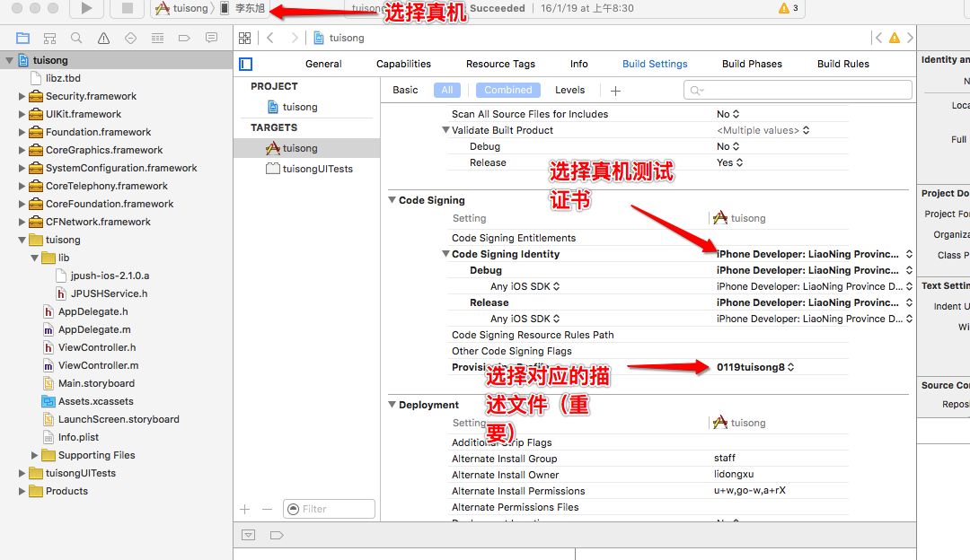Jump to previous issue arrow in jump bar
The height and width of the screenshot is (560, 970).
(878, 38)
